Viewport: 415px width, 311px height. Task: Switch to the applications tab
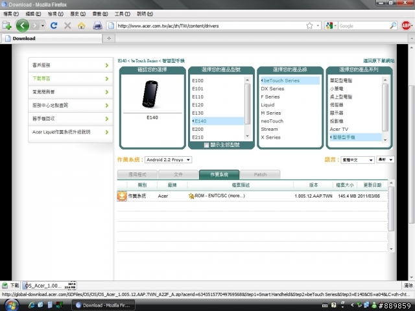[137, 174]
